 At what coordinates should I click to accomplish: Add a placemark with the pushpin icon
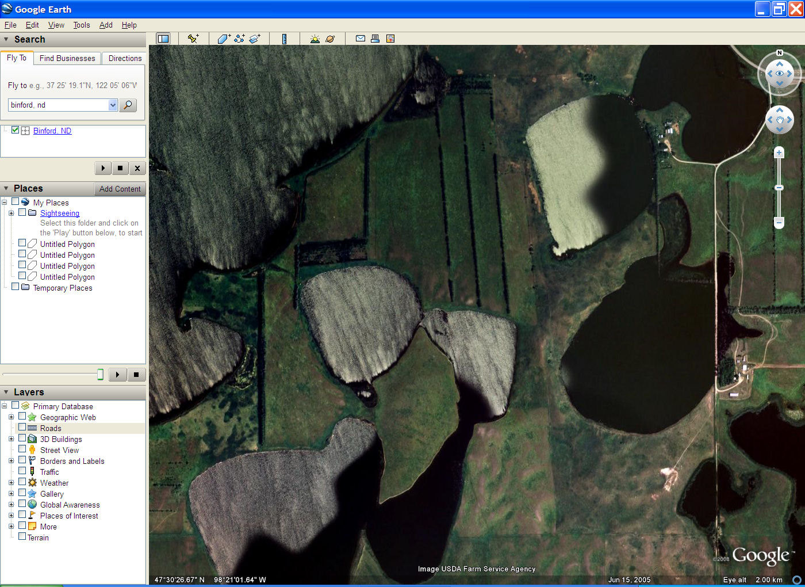click(x=193, y=39)
